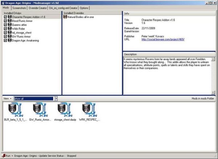218x159 pixels.
Task: Click the ReleaseDate value '22/11/2009'
Action: coord(148,28)
